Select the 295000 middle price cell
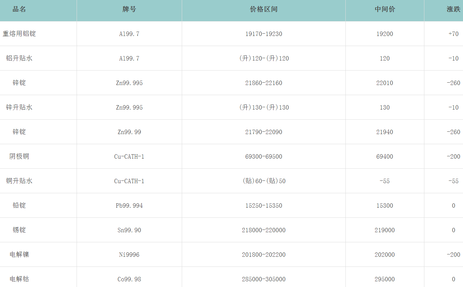 pyautogui.click(x=385, y=279)
